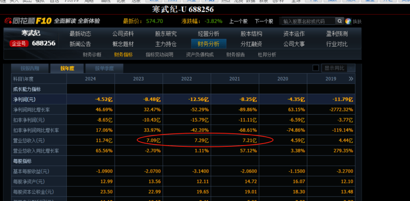Go to previous stock via 上一个股
The height and width of the screenshot is (201, 410).
(239, 22)
